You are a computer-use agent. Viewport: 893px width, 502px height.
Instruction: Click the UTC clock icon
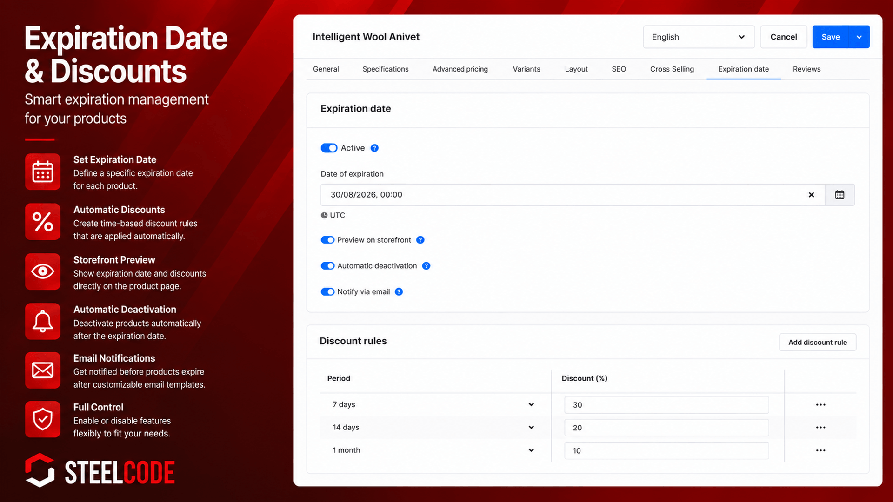pyautogui.click(x=324, y=215)
